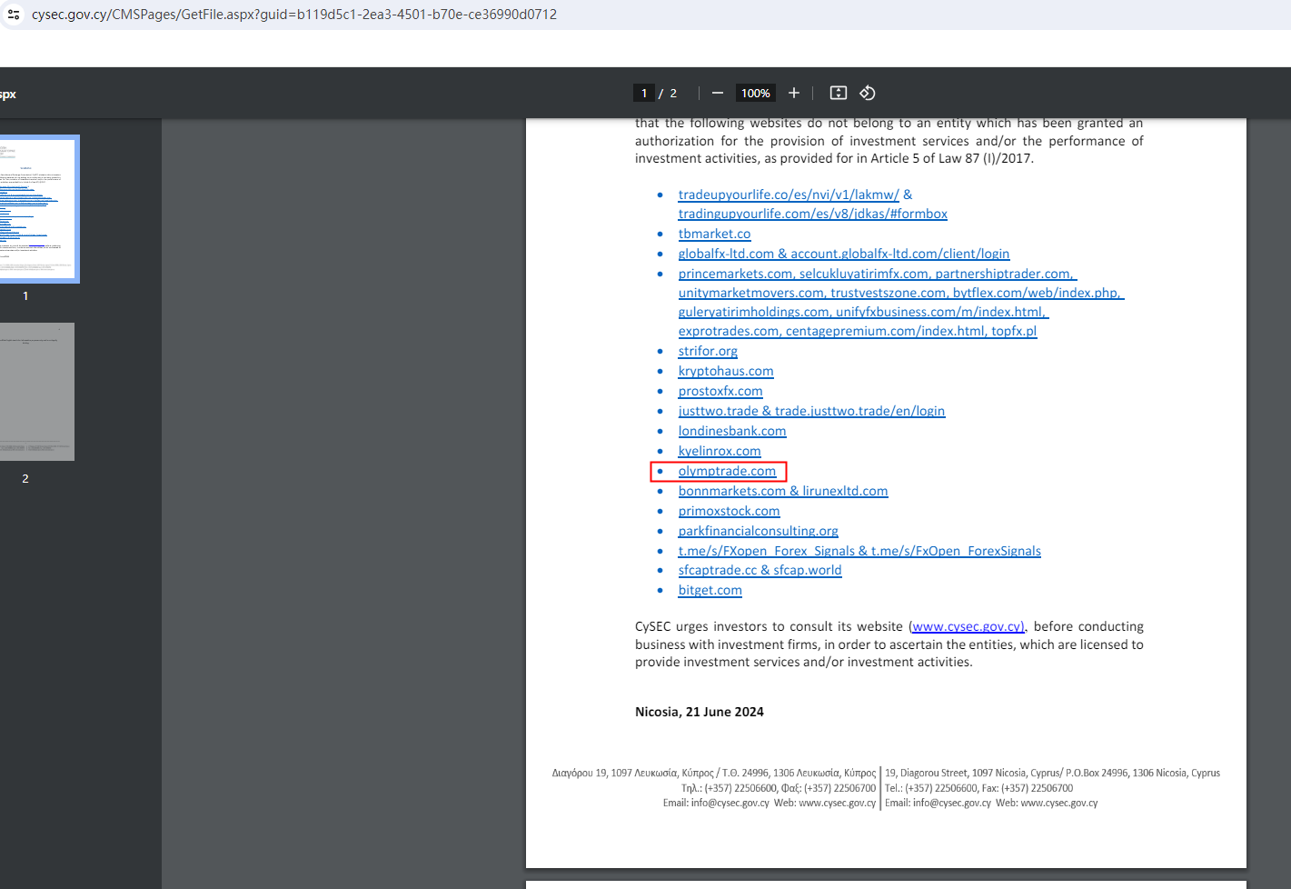Open the page 2 thumbnail
1291x889 pixels.
tap(37, 392)
